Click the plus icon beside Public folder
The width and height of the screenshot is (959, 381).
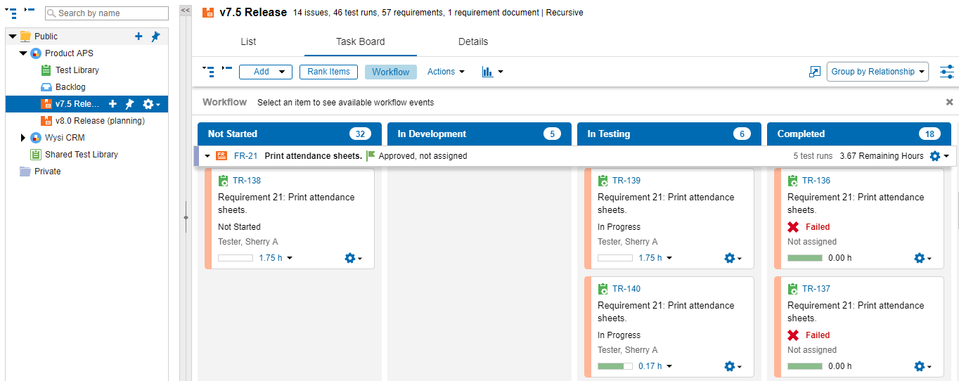pyautogui.click(x=139, y=37)
